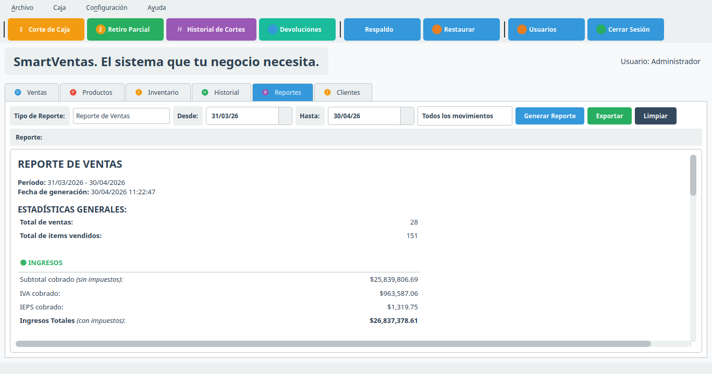Click the Tipo de Reporte: label
712x374 pixels.
(40, 116)
